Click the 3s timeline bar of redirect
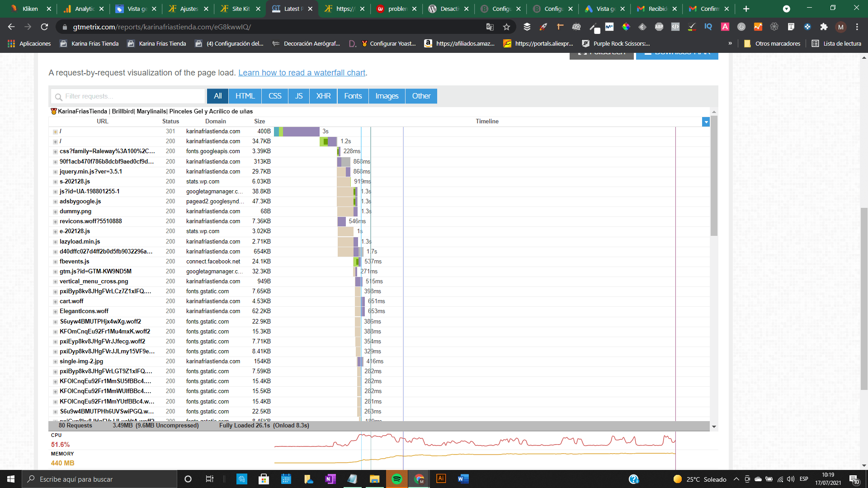 [x=297, y=131]
